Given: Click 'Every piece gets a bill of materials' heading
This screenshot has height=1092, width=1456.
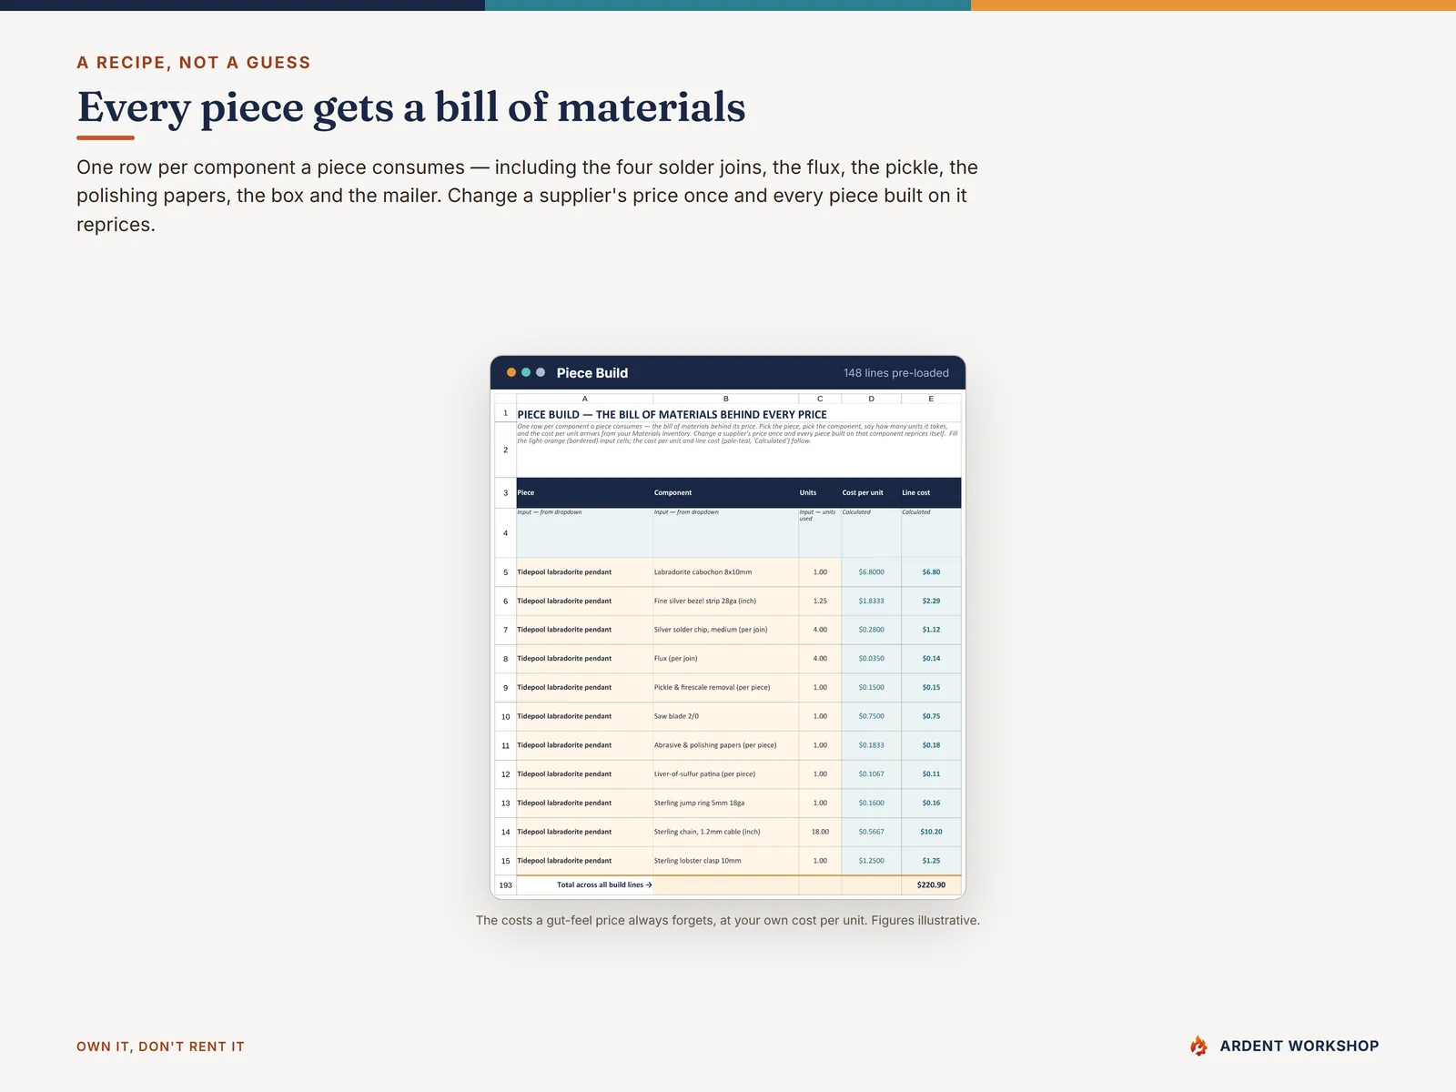Looking at the screenshot, I should tap(411, 107).
